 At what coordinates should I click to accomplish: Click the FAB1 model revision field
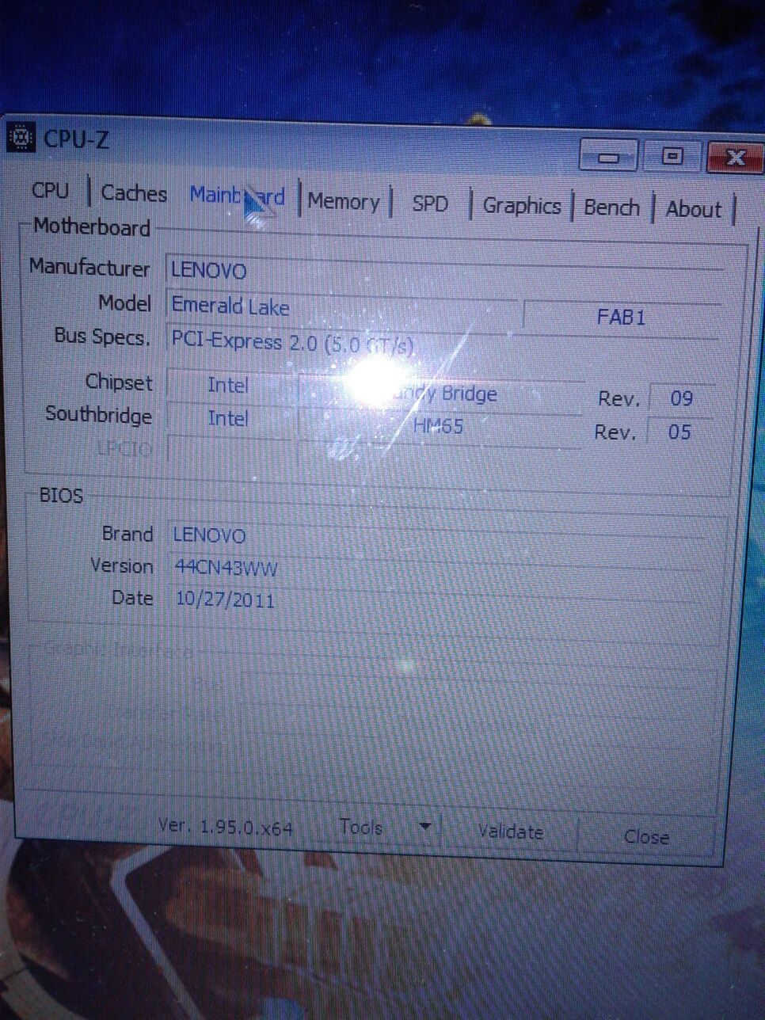(x=622, y=318)
